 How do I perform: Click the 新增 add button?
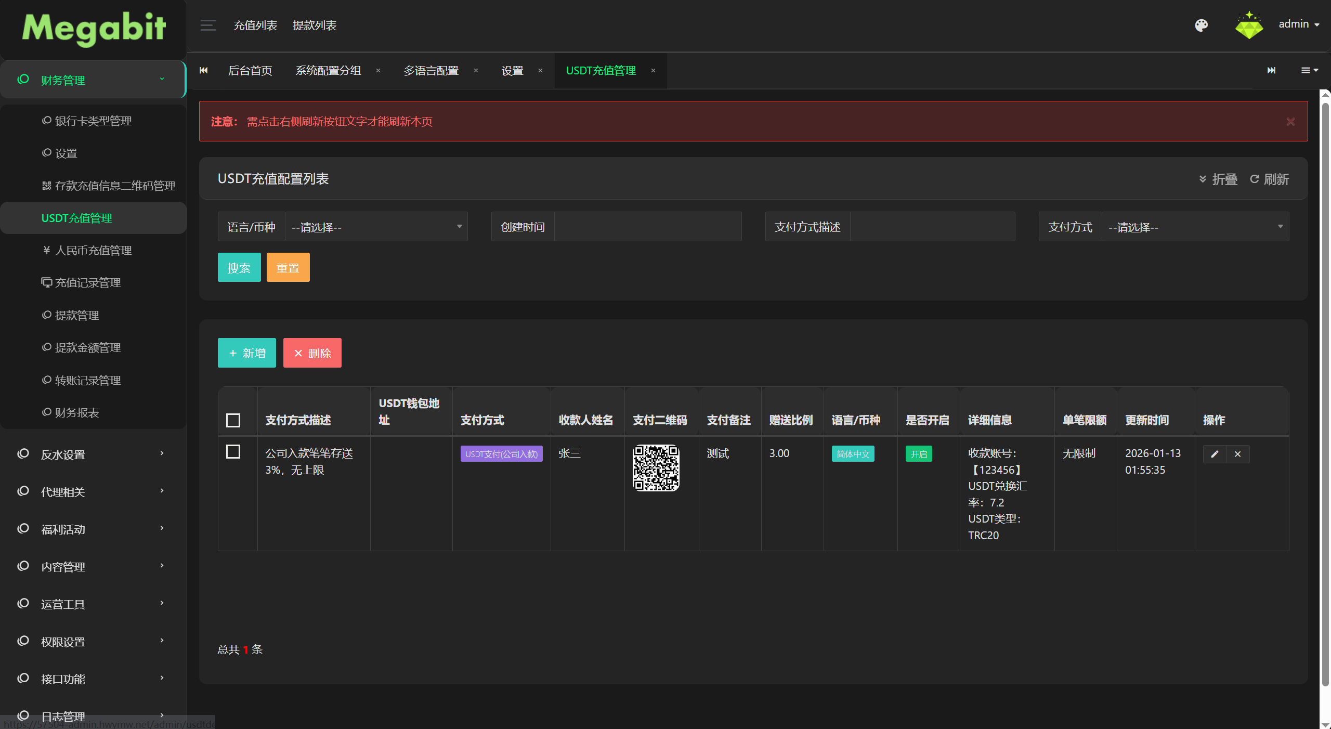[247, 353]
